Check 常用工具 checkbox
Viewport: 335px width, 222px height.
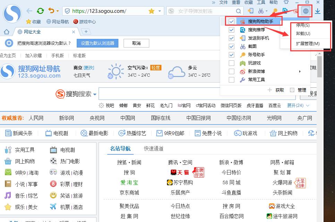click(x=232, y=80)
